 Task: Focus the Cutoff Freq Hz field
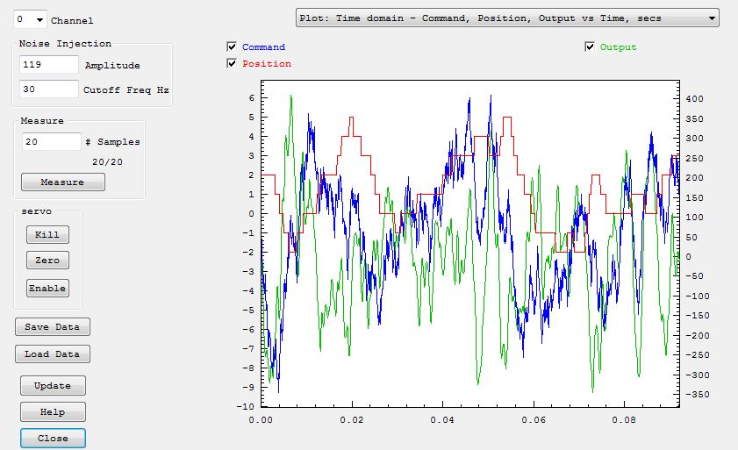point(48,89)
